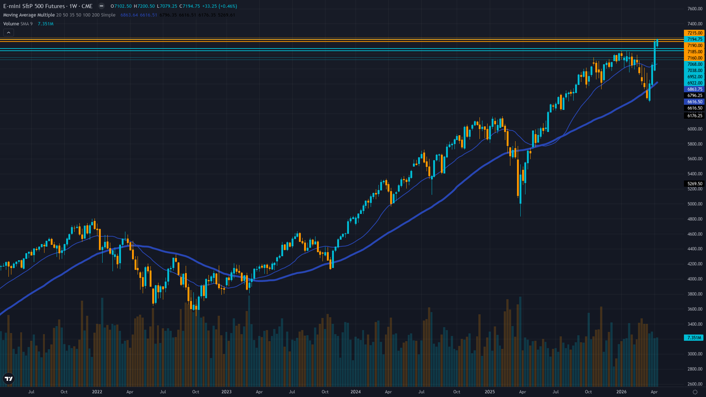The image size is (706, 397).
Task: Select the blue 6863.75 moving average label
Action: click(x=694, y=89)
